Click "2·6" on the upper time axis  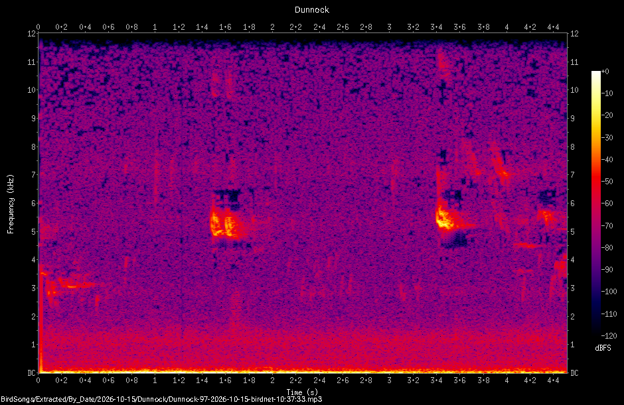click(x=343, y=27)
